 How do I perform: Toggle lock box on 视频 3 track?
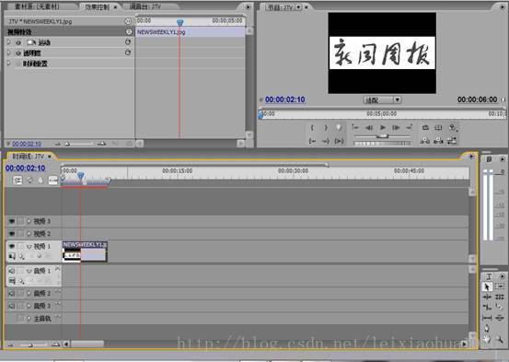pyautogui.click(x=21, y=221)
